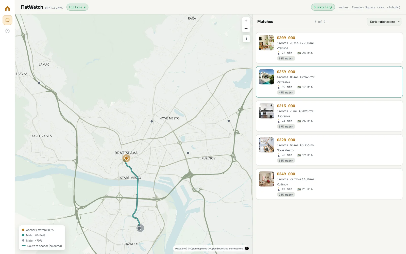This screenshot has width=406, height=254.
Task: Click the walking time 72 min
Action: pyautogui.click(x=285, y=53)
